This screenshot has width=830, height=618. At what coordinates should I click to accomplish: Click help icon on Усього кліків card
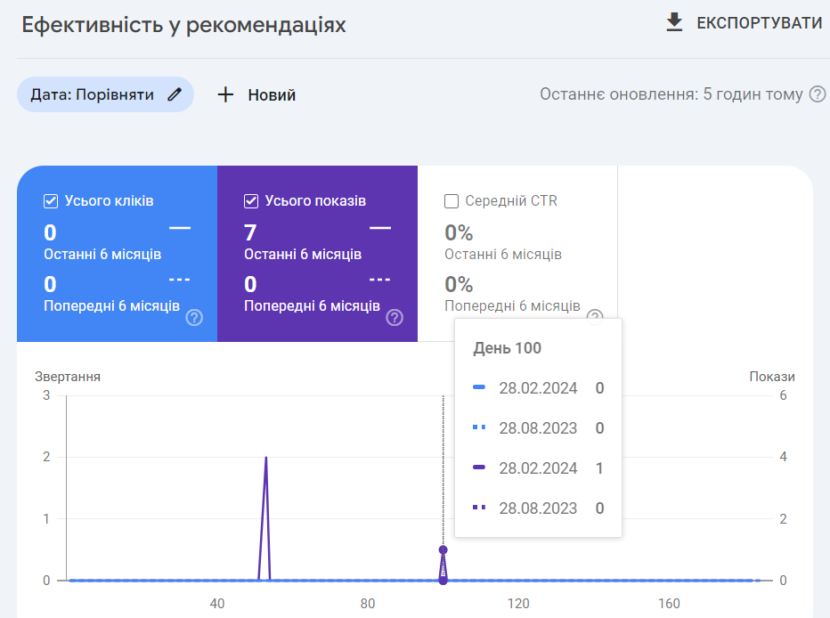tap(193, 316)
